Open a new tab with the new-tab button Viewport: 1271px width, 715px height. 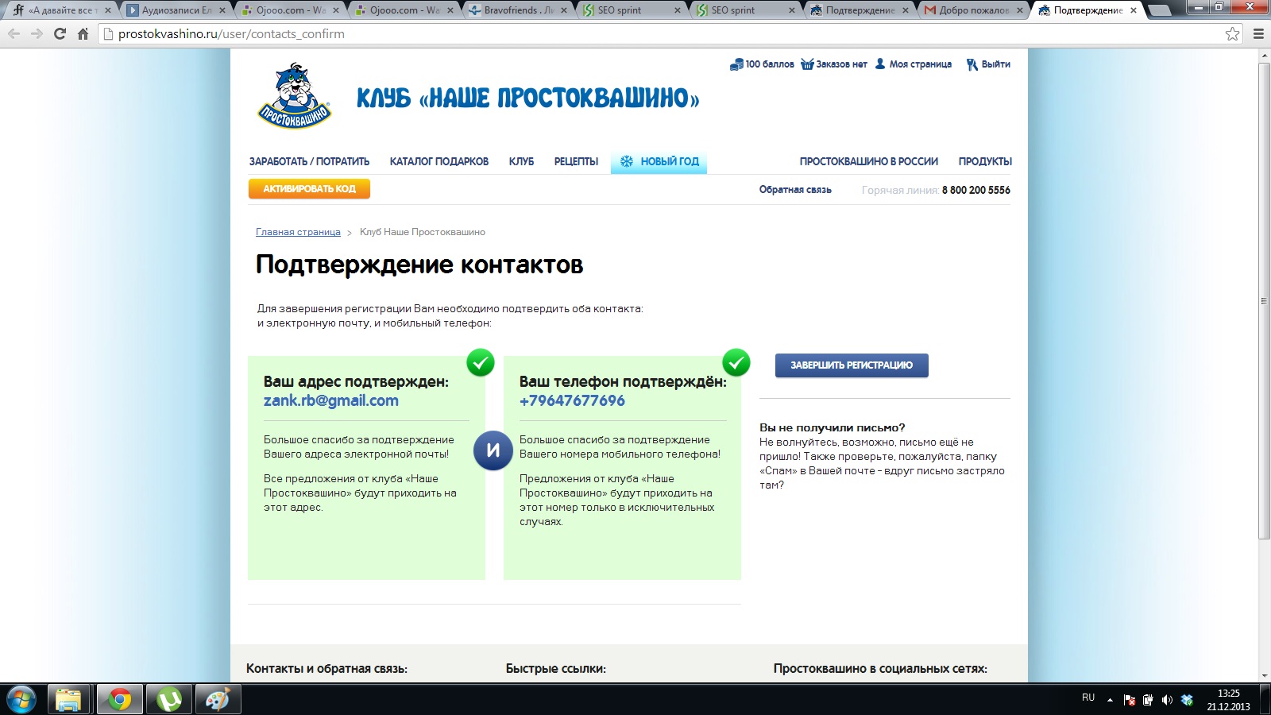(1160, 10)
